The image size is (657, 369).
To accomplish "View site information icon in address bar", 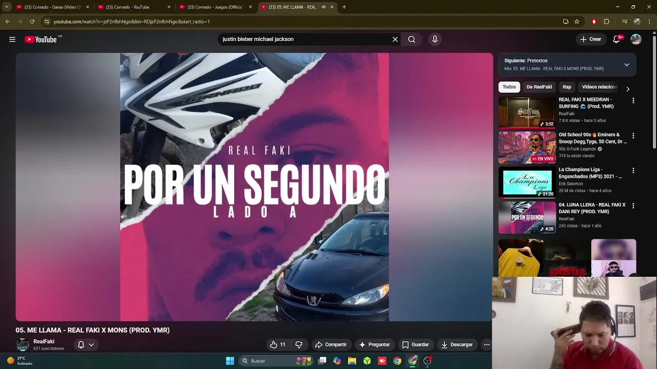I will [47, 22].
